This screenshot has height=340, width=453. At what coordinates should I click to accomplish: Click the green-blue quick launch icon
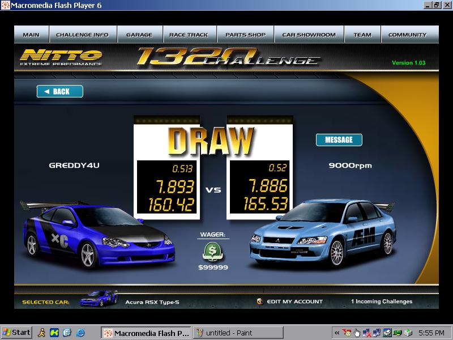pos(54,333)
